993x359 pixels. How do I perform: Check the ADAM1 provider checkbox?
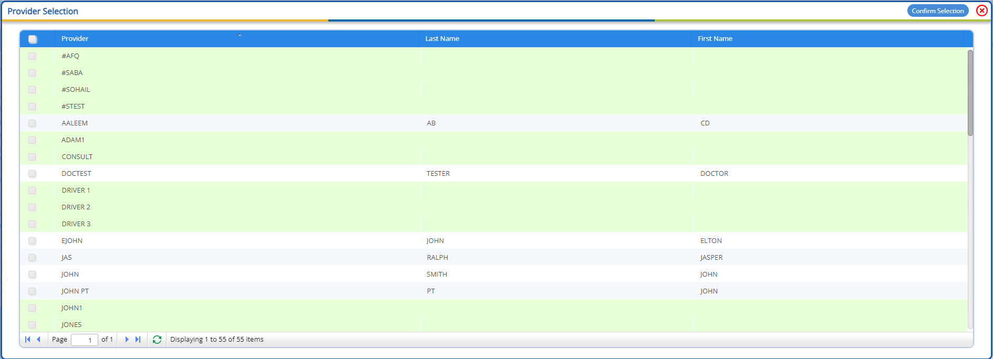click(x=32, y=140)
